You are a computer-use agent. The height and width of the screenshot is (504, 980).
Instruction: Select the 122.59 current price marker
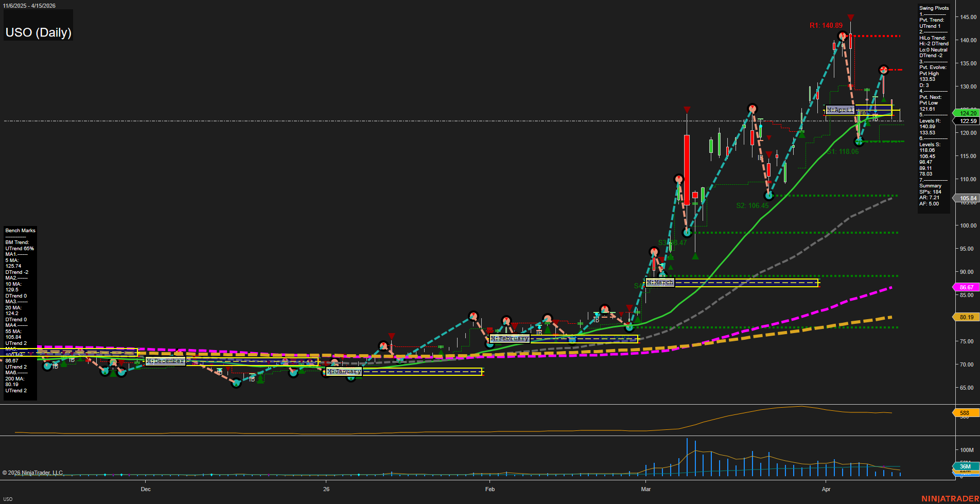[x=967, y=121]
